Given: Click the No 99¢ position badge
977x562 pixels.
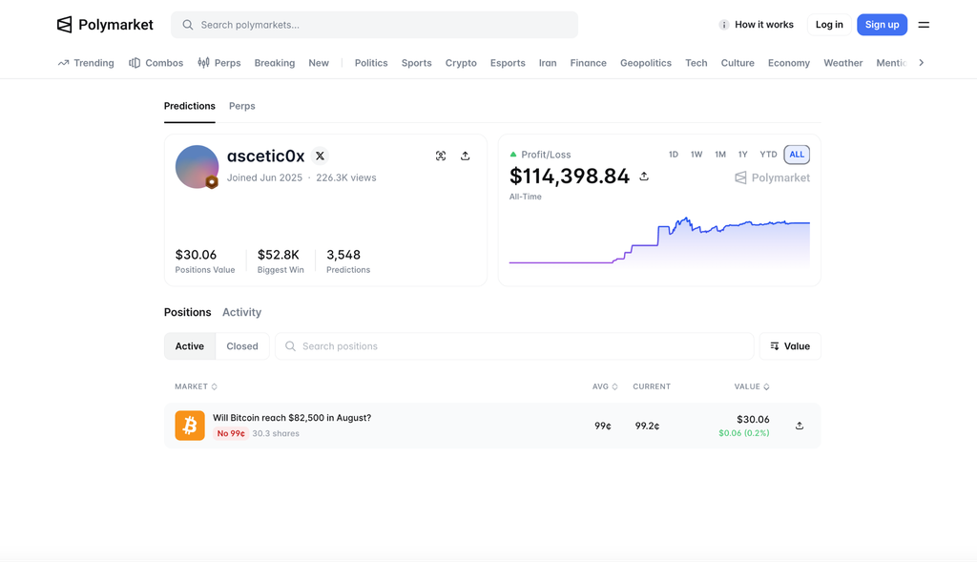Looking at the screenshot, I should click(231, 433).
